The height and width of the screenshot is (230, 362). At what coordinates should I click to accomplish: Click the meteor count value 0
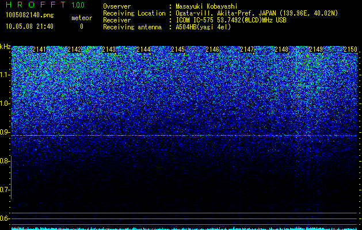[82, 26]
